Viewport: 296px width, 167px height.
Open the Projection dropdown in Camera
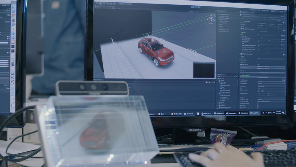click(x=271, y=86)
